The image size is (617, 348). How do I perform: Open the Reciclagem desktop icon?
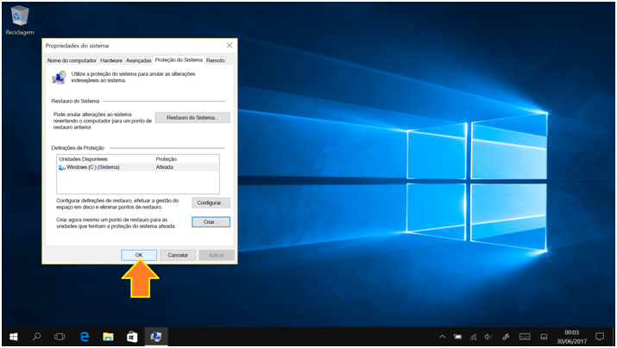pos(18,18)
